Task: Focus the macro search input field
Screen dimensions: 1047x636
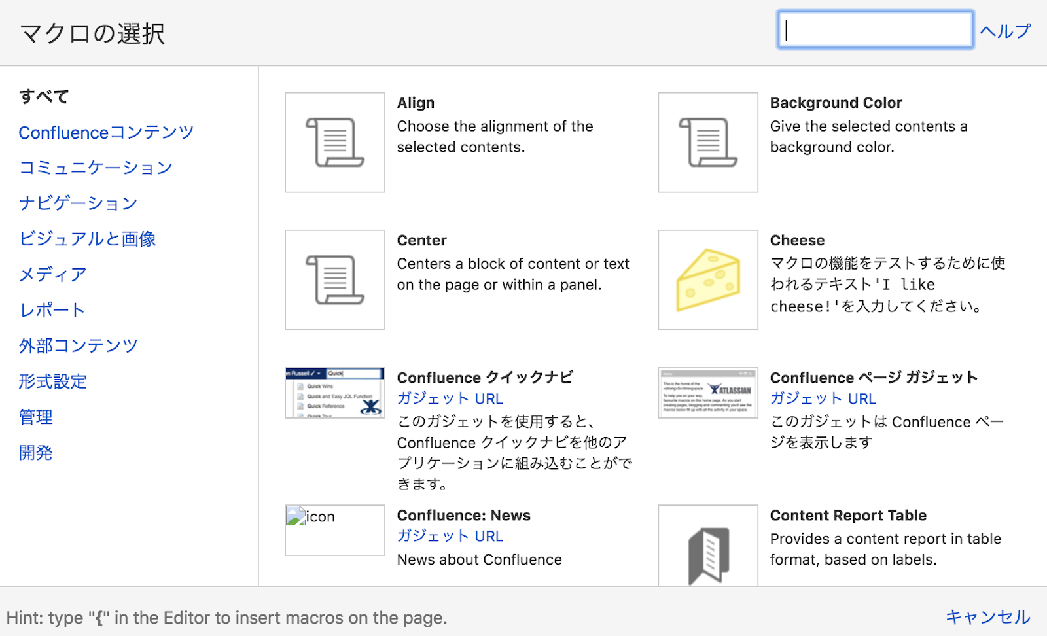Action: pyautogui.click(x=876, y=30)
